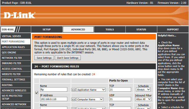Click the Ports to Open column header
Viewport: 189px width, 109px height.
coord(118,80)
